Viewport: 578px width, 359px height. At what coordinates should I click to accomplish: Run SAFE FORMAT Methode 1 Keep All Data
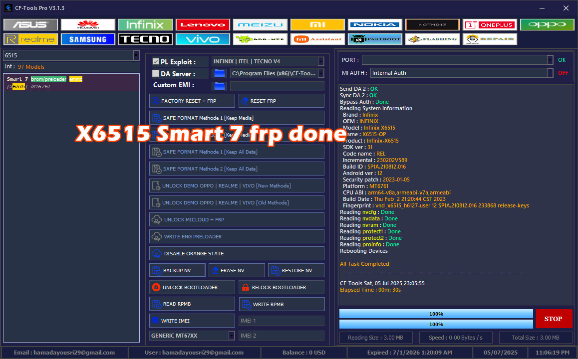point(237,152)
